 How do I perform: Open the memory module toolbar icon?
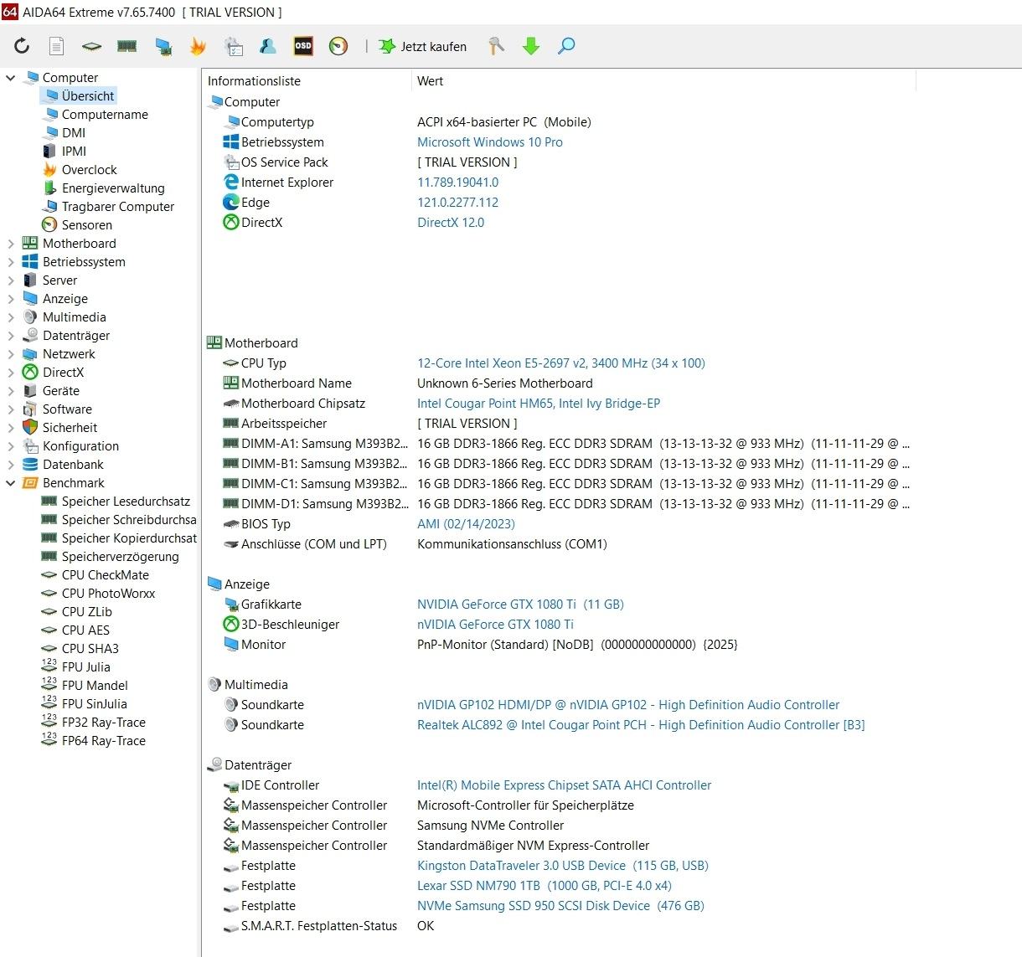pos(126,46)
